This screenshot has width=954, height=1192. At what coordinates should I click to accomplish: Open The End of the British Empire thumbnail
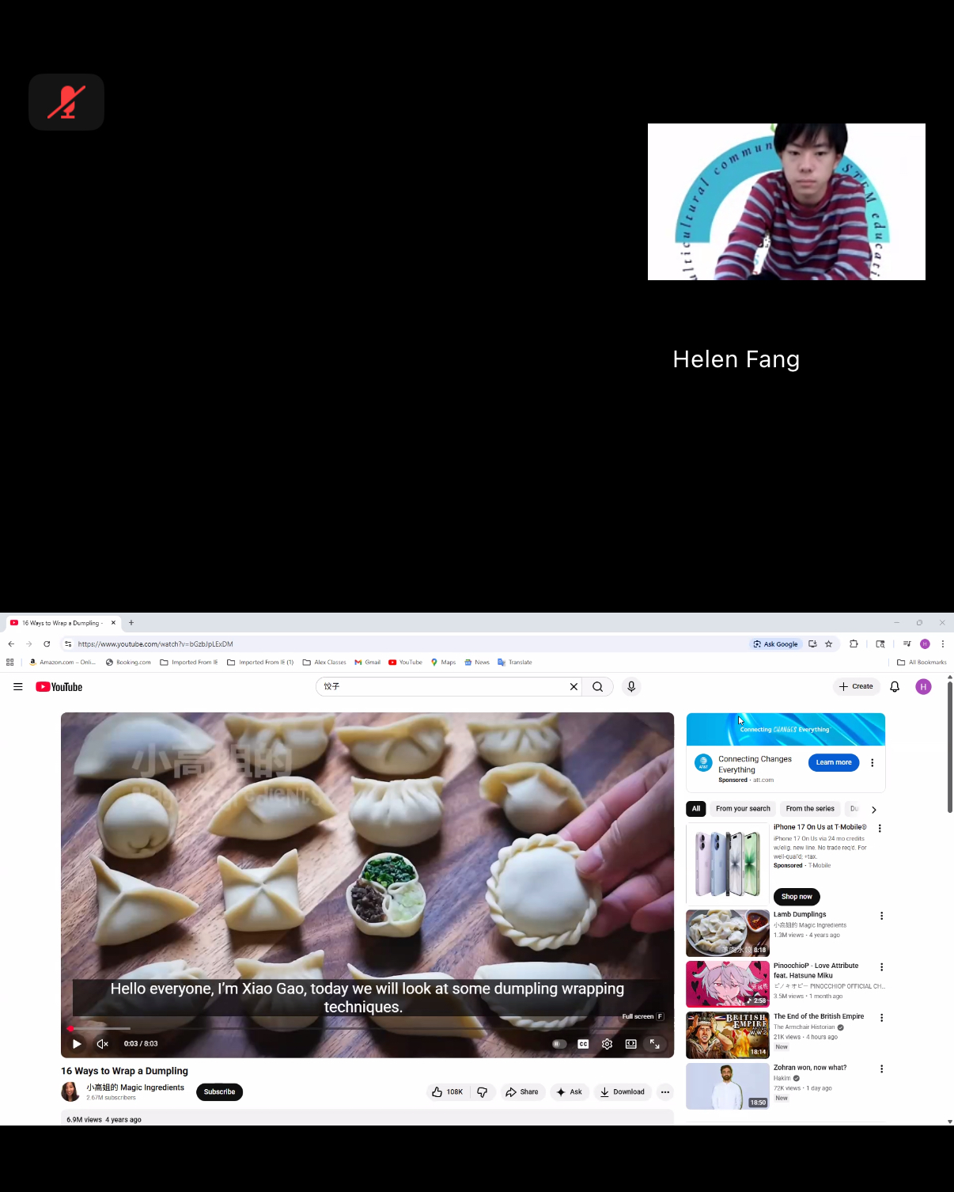(727, 1035)
